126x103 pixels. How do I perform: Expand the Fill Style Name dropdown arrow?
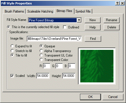pyautogui.click(x=79, y=20)
